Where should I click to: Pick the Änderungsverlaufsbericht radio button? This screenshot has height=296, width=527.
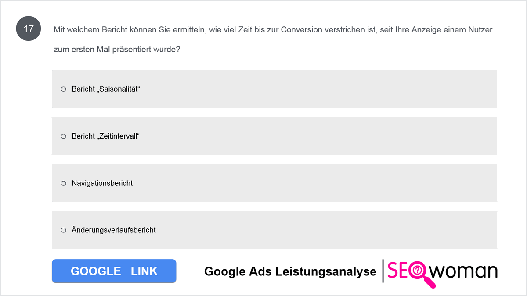pyautogui.click(x=63, y=230)
